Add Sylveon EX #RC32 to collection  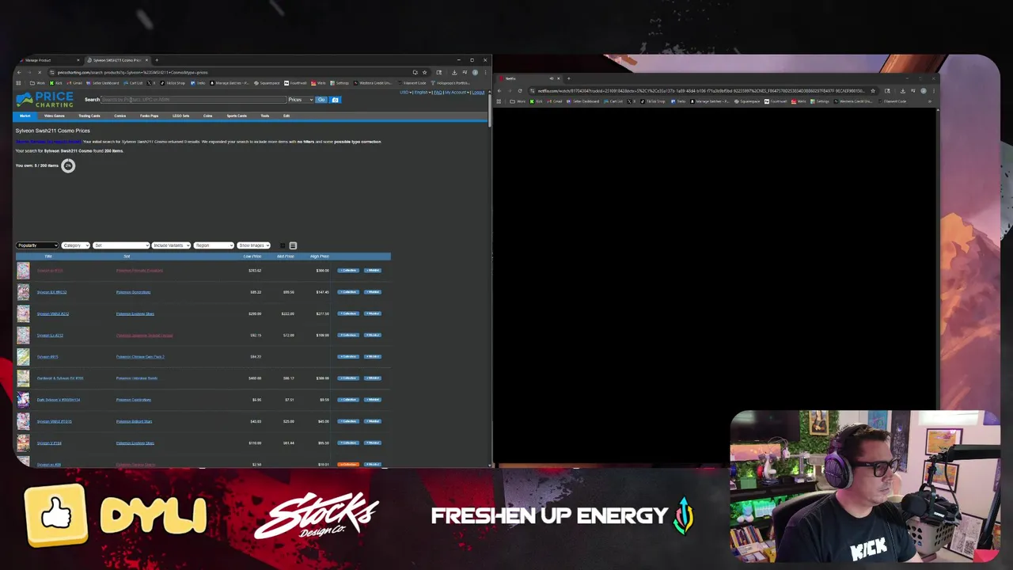pyautogui.click(x=348, y=292)
